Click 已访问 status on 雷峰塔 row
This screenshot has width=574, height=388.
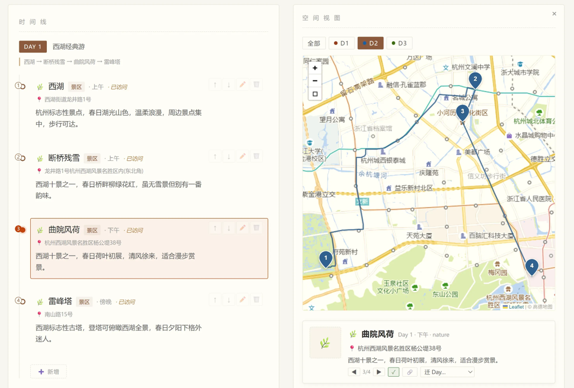tap(127, 302)
